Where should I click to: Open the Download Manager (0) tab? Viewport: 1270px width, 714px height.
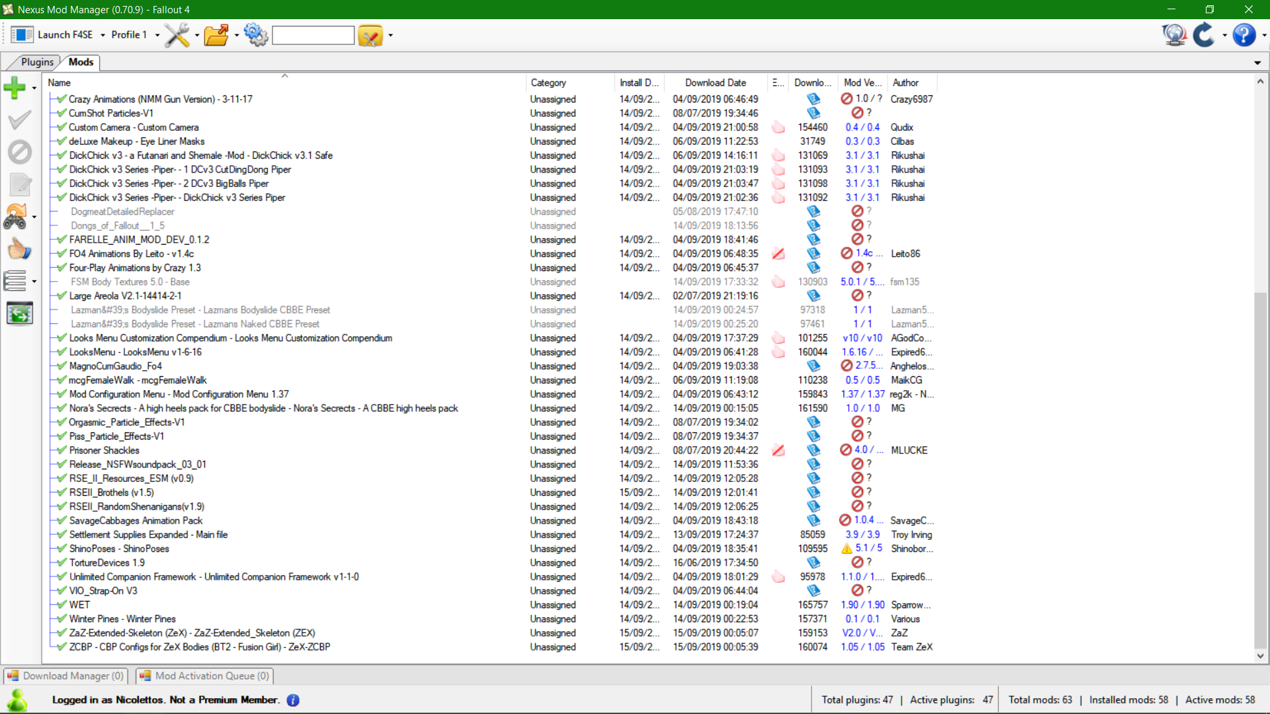coord(66,676)
